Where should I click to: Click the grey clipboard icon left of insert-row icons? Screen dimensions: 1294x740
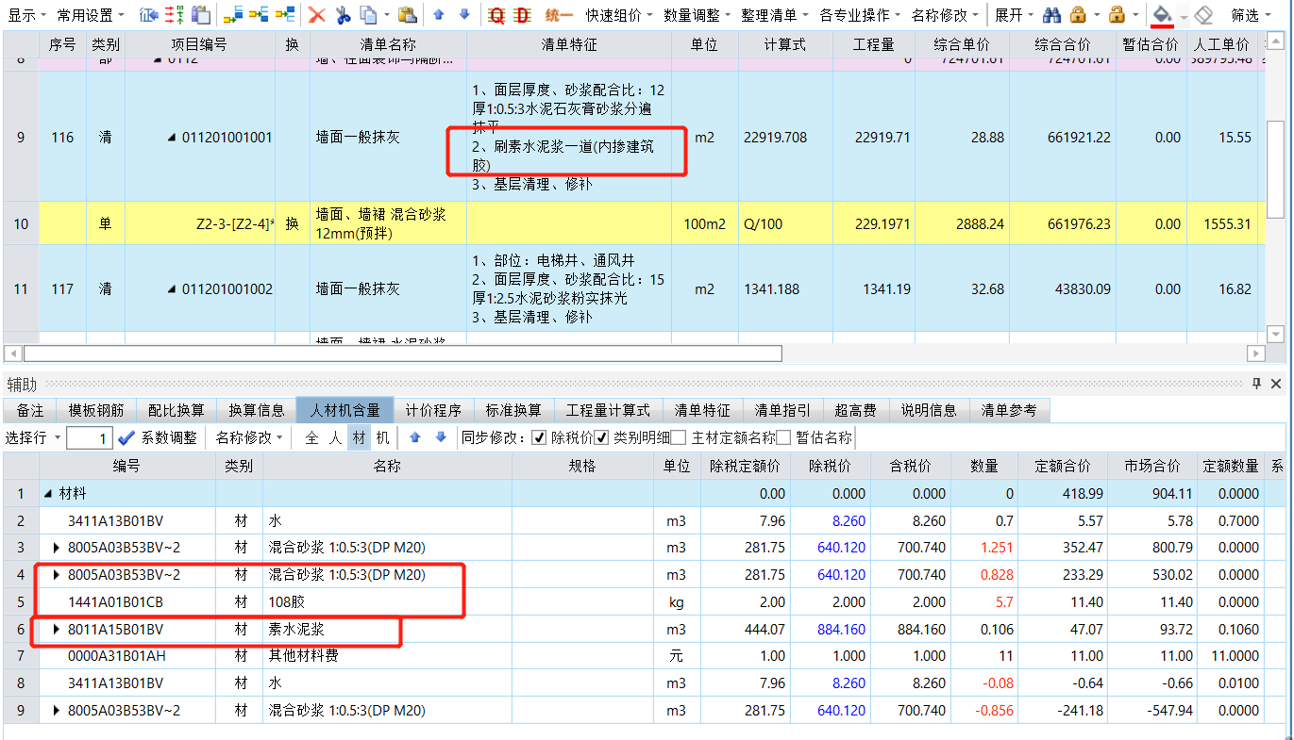(200, 14)
